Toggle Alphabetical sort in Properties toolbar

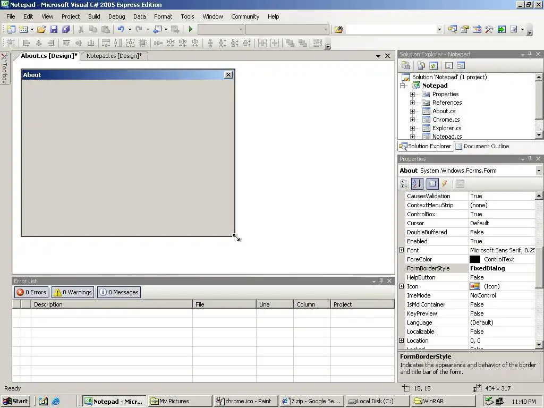(x=417, y=183)
